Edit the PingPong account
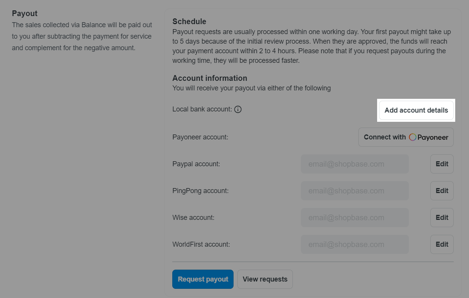The height and width of the screenshot is (298, 469). 442,191
